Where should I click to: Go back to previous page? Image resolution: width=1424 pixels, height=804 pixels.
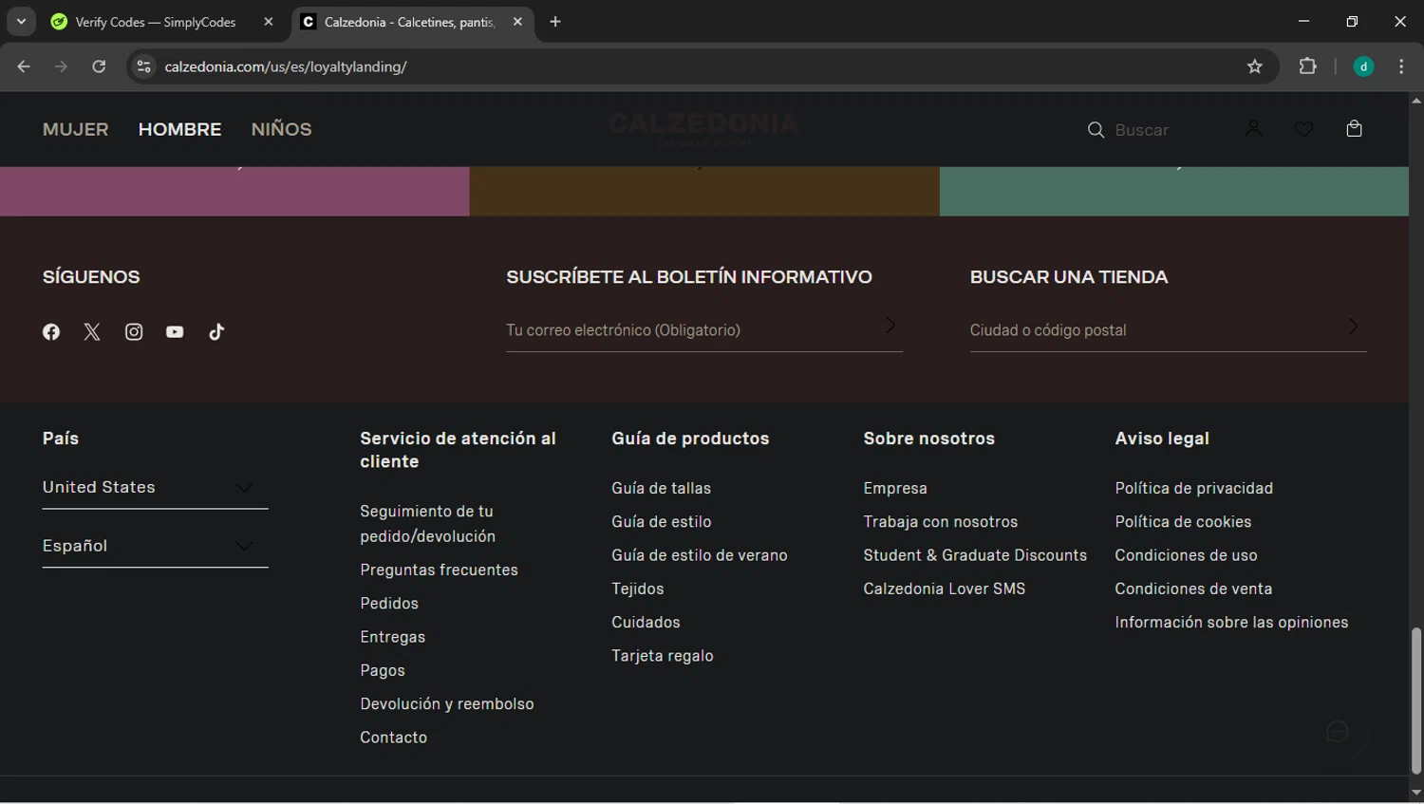[24, 66]
